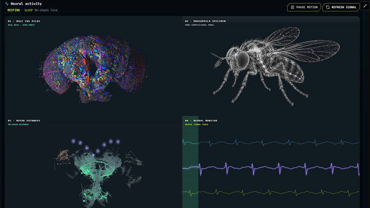Screen dimensions: 370x208
Task: Click the olive lower signal trace
Action: point(271,192)
